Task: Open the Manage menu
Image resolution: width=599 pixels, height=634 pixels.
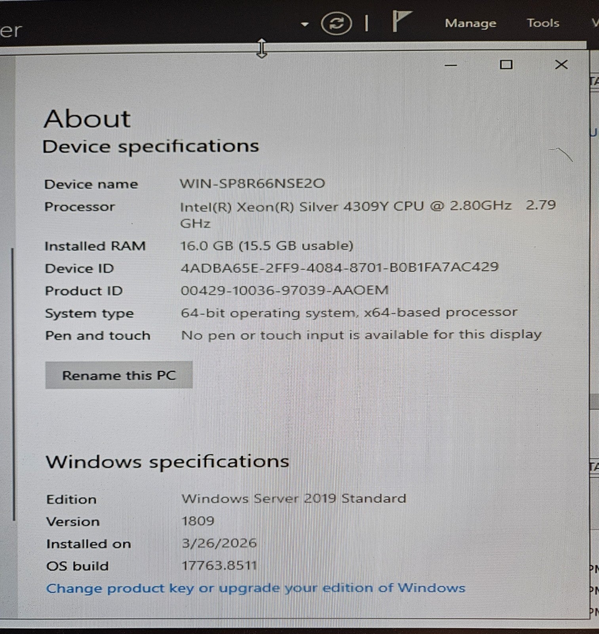Action: 470,23
